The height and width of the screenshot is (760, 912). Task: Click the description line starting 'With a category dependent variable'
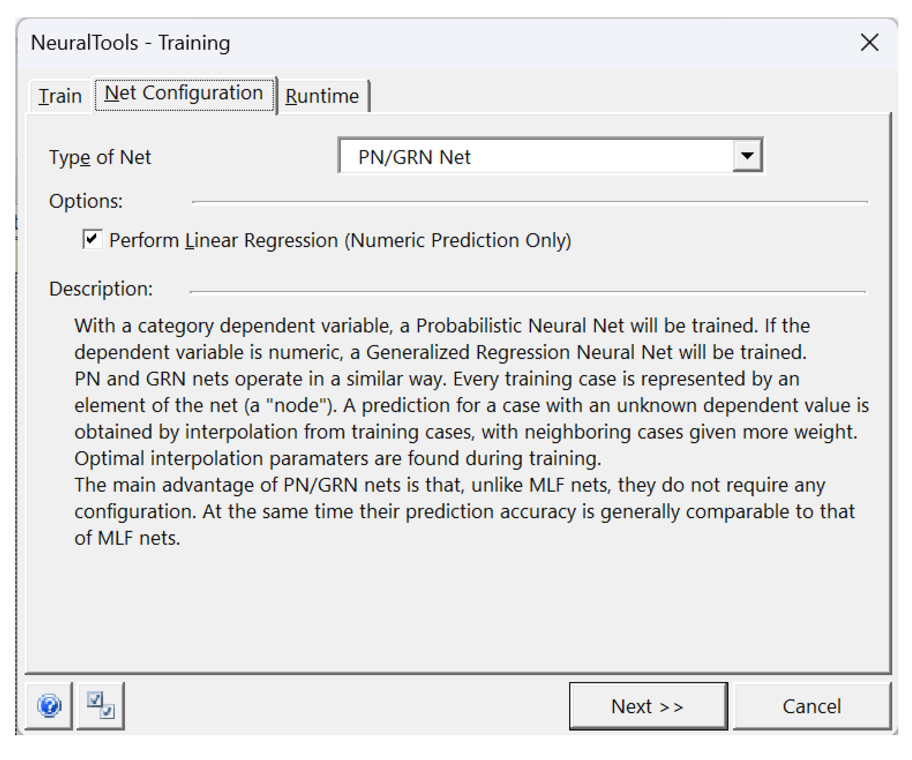click(x=442, y=326)
